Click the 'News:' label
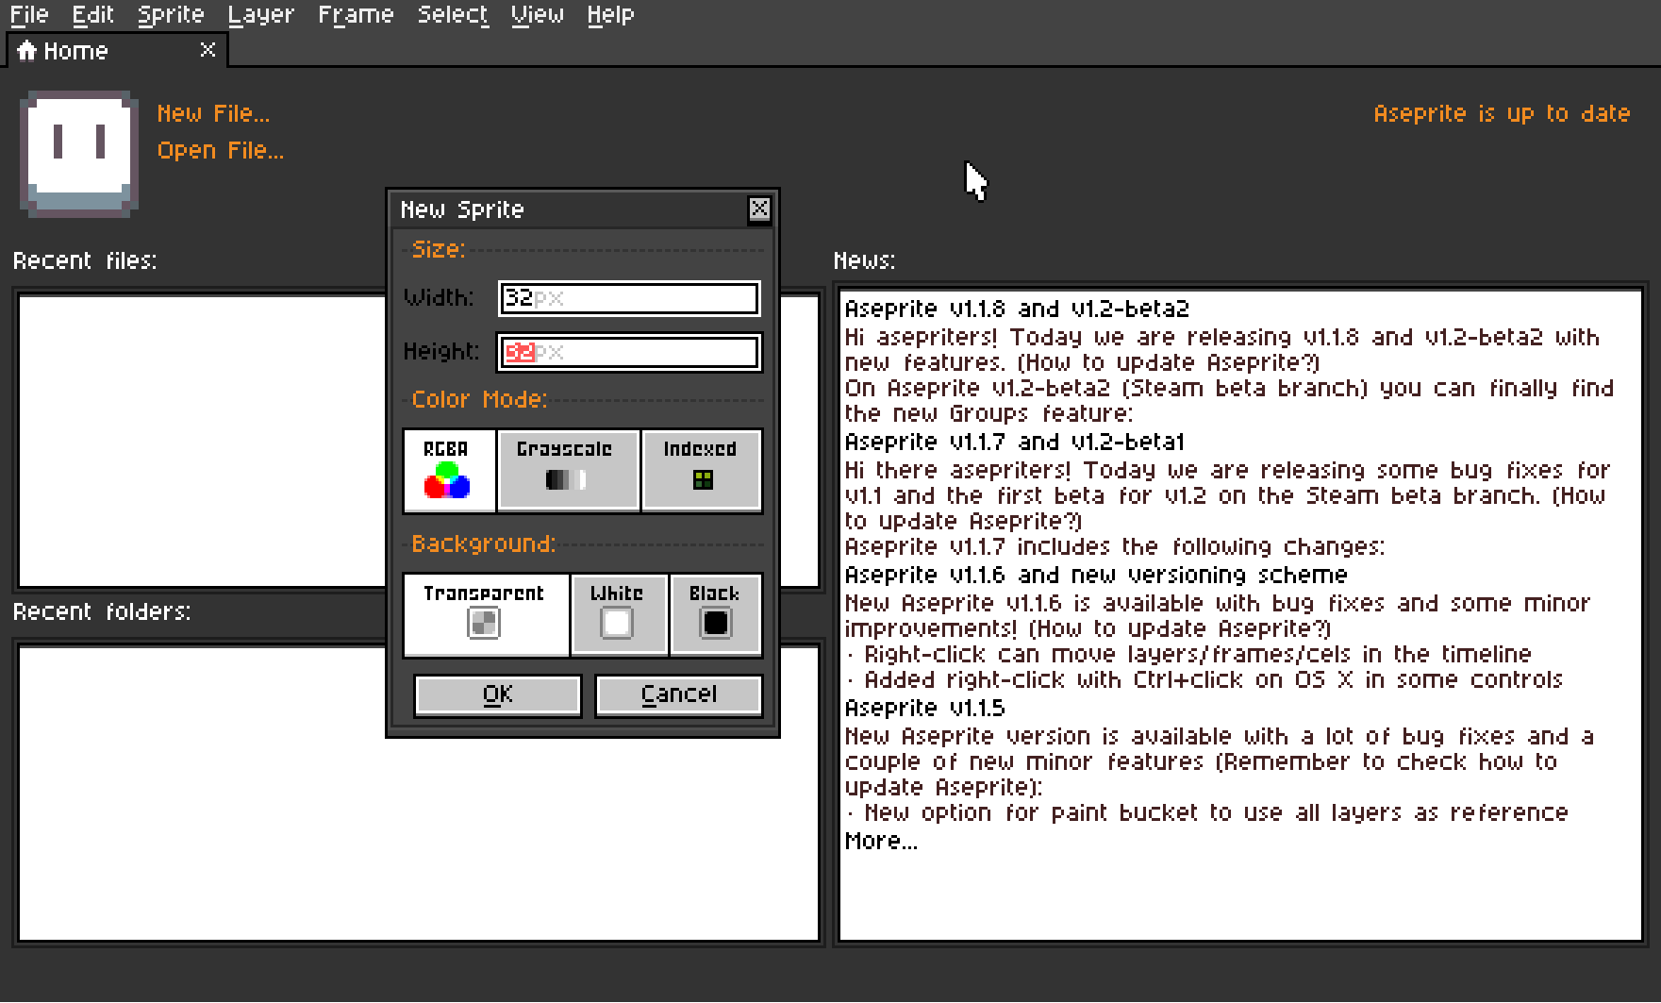 click(864, 261)
